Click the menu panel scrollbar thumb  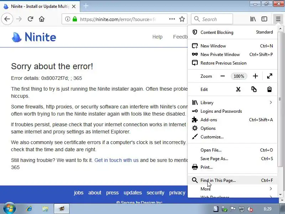coord(280,99)
